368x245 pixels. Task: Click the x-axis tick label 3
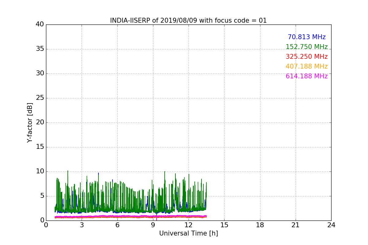(x=82, y=225)
